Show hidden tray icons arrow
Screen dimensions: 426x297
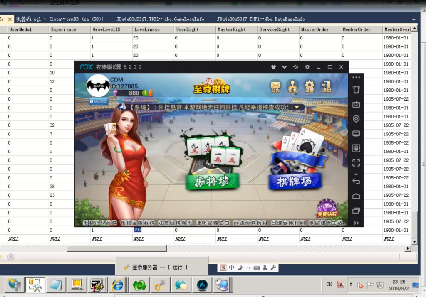(351, 285)
